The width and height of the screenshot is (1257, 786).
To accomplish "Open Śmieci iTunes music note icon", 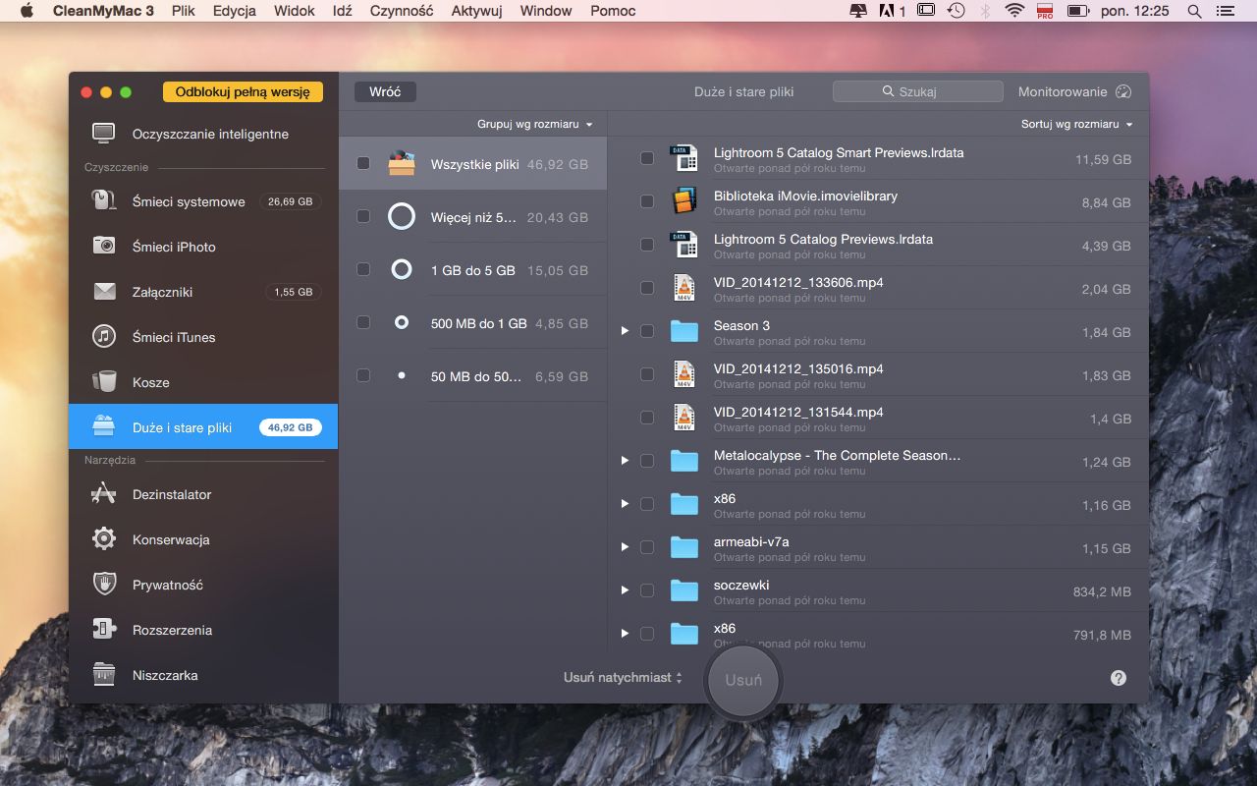I will [x=104, y=337].
